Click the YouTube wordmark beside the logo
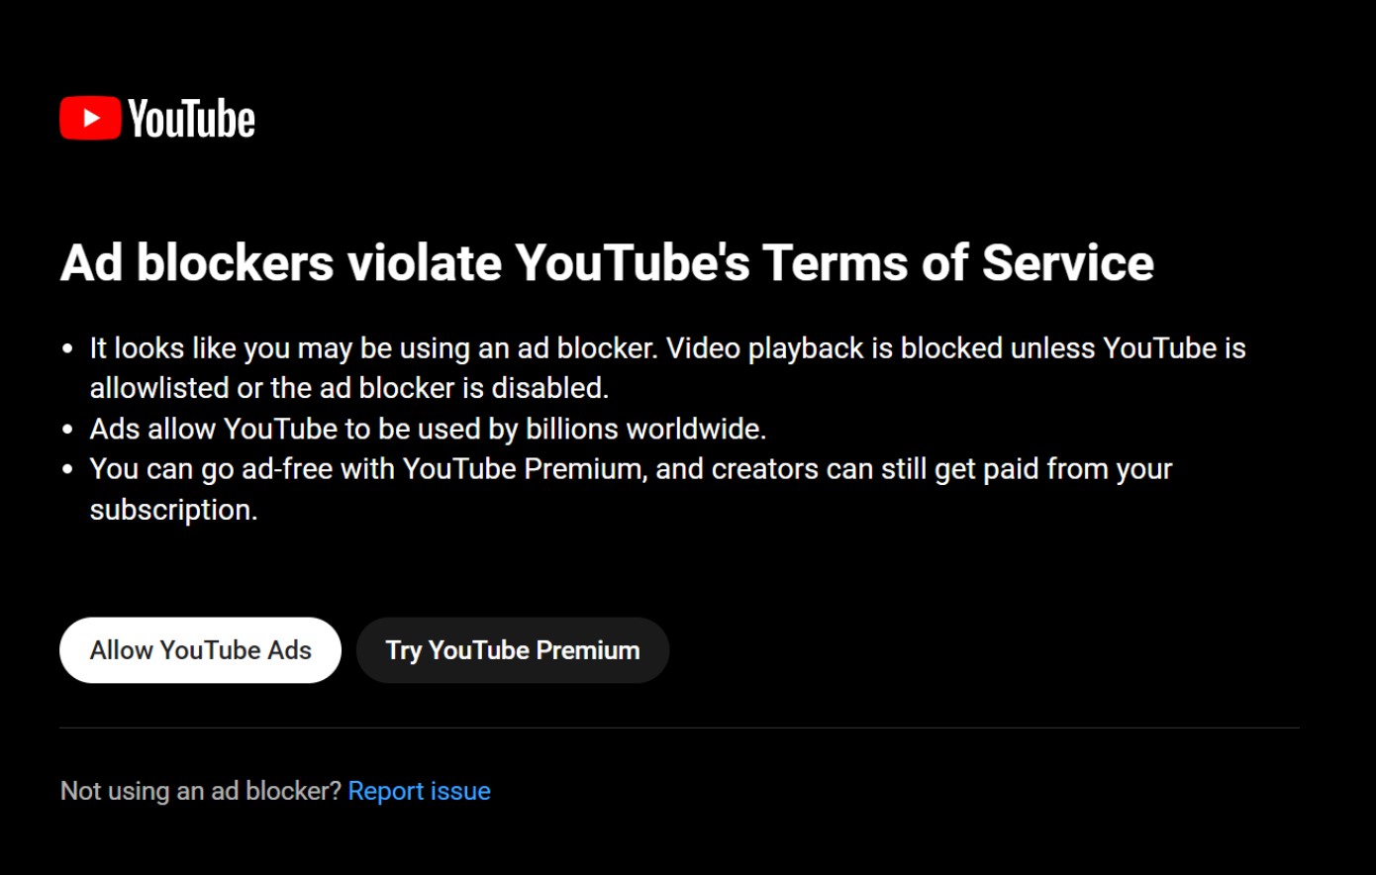Image resolution: width=1376 pixels, height=875 pixels. tap(192, 120)
